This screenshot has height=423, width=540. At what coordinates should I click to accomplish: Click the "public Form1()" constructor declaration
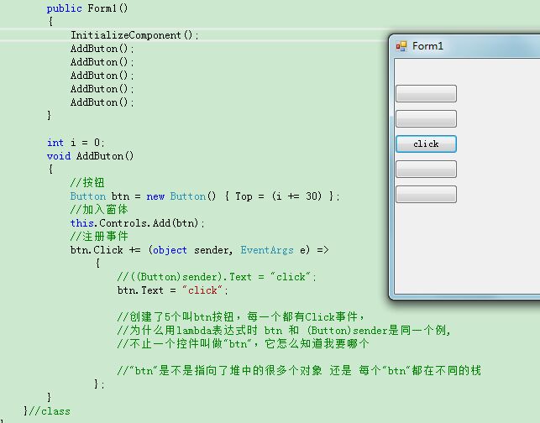click(x=87, y=8)
